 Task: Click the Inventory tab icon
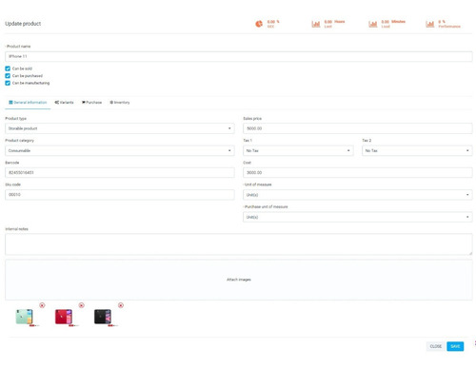111,103
